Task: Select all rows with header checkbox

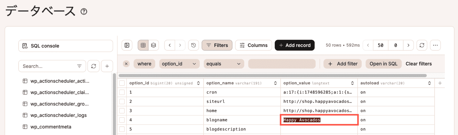Action: pos(122,83)
